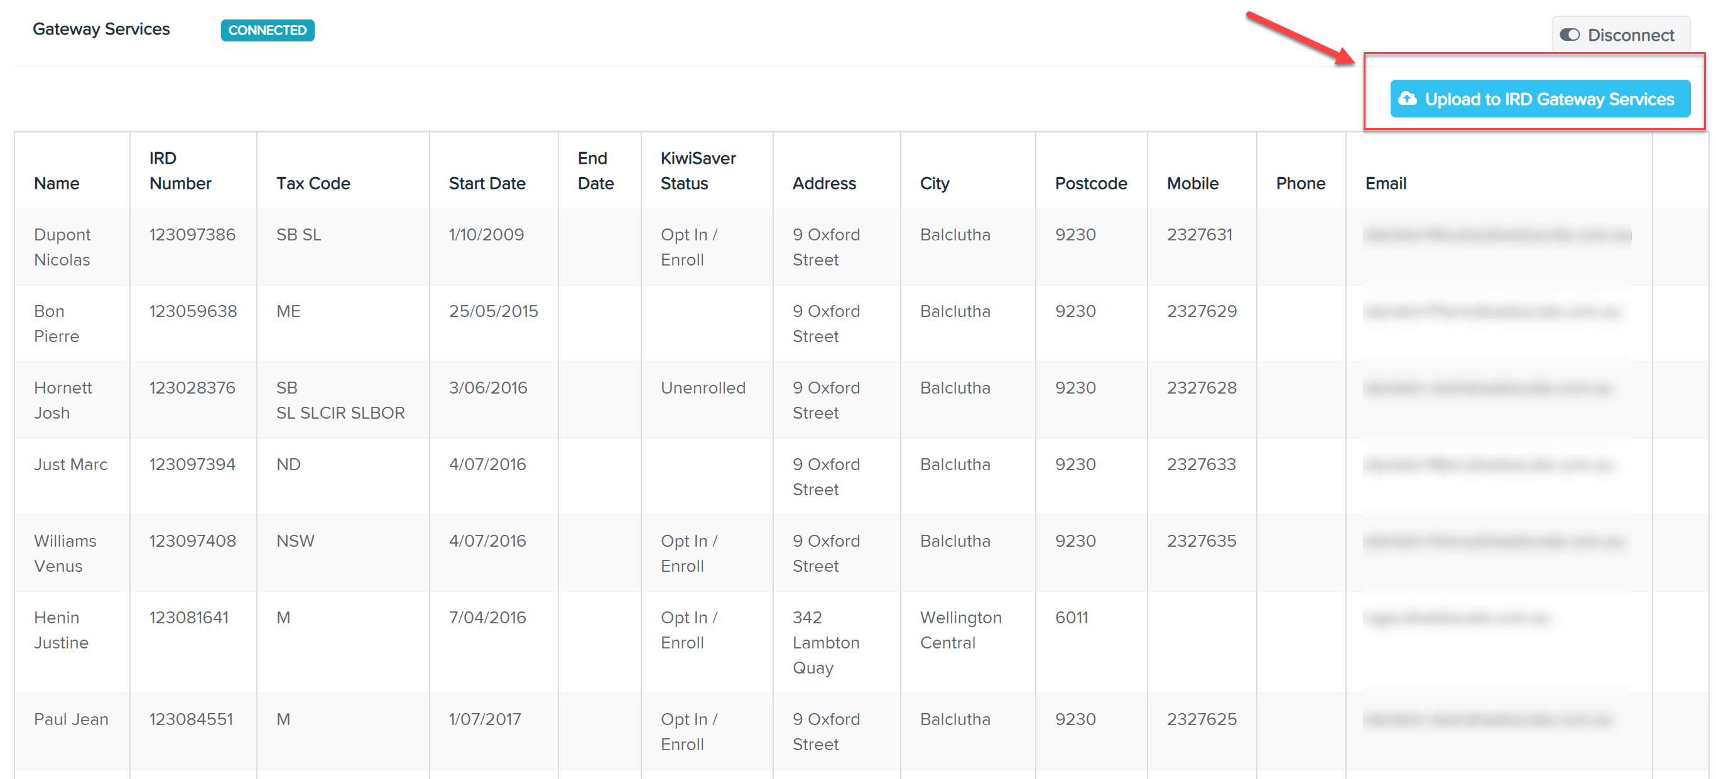Click the Start Date column header
The image size is (1716, 779).
[x=487, y=183]
